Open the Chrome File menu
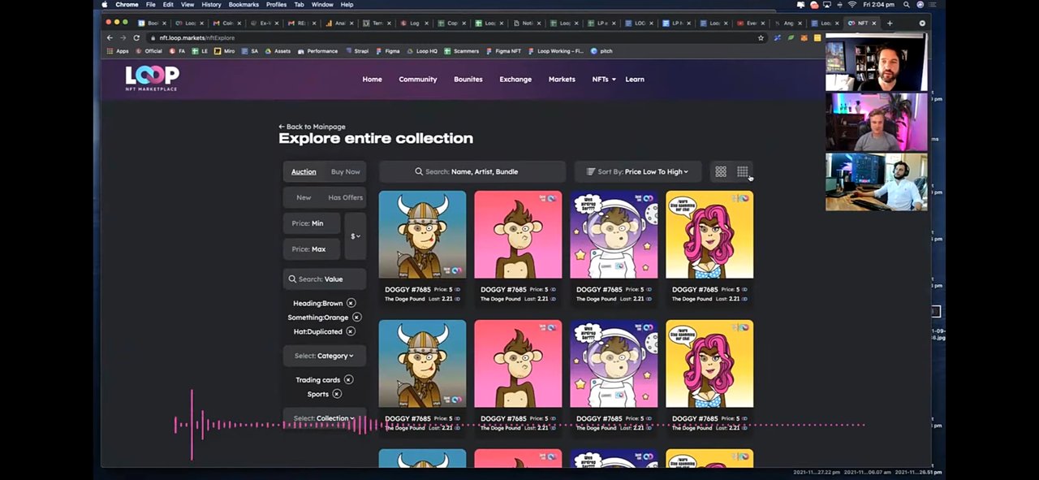This screenshot has height=480, width=1039. (x=151, y=4)
